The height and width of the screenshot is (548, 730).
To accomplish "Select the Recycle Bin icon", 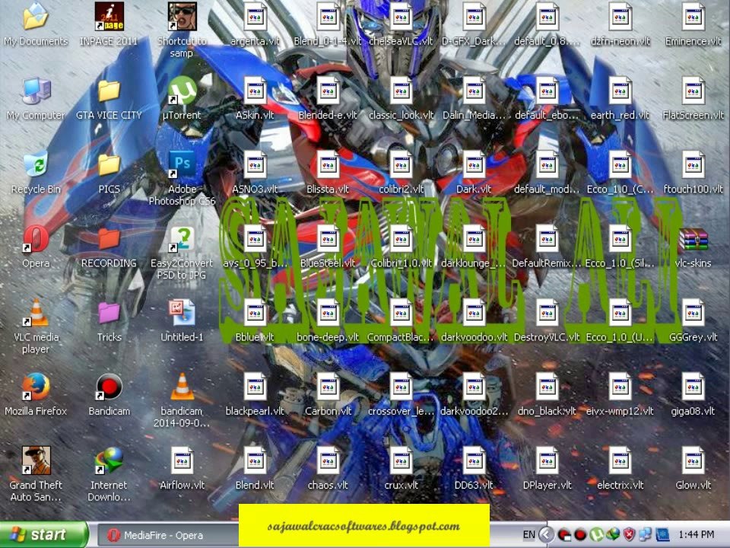I will click(x=36, y=164).
